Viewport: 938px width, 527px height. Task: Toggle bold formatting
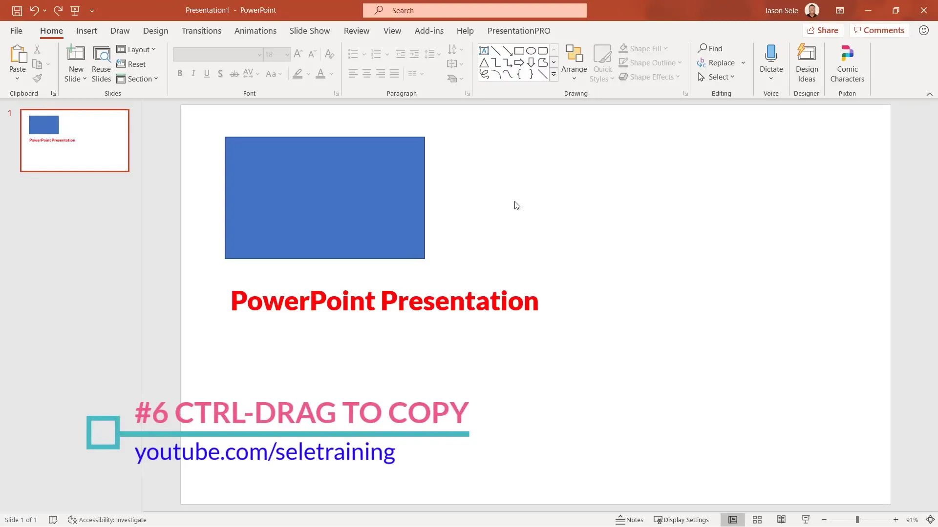pos(179,73)
